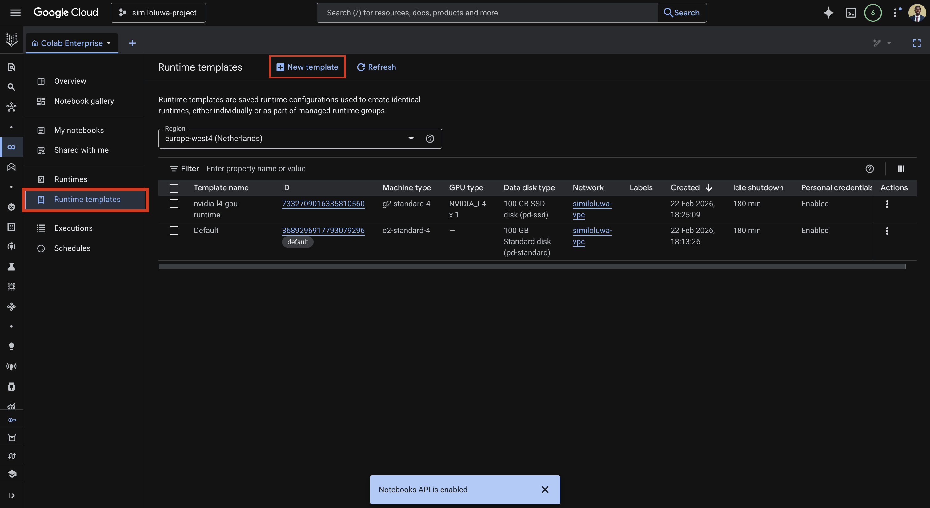This screenshot has height=508, width=930.
Task: Open the actions menu for nvidia-l4-gpu-runtime
Action: click(888, 204)
